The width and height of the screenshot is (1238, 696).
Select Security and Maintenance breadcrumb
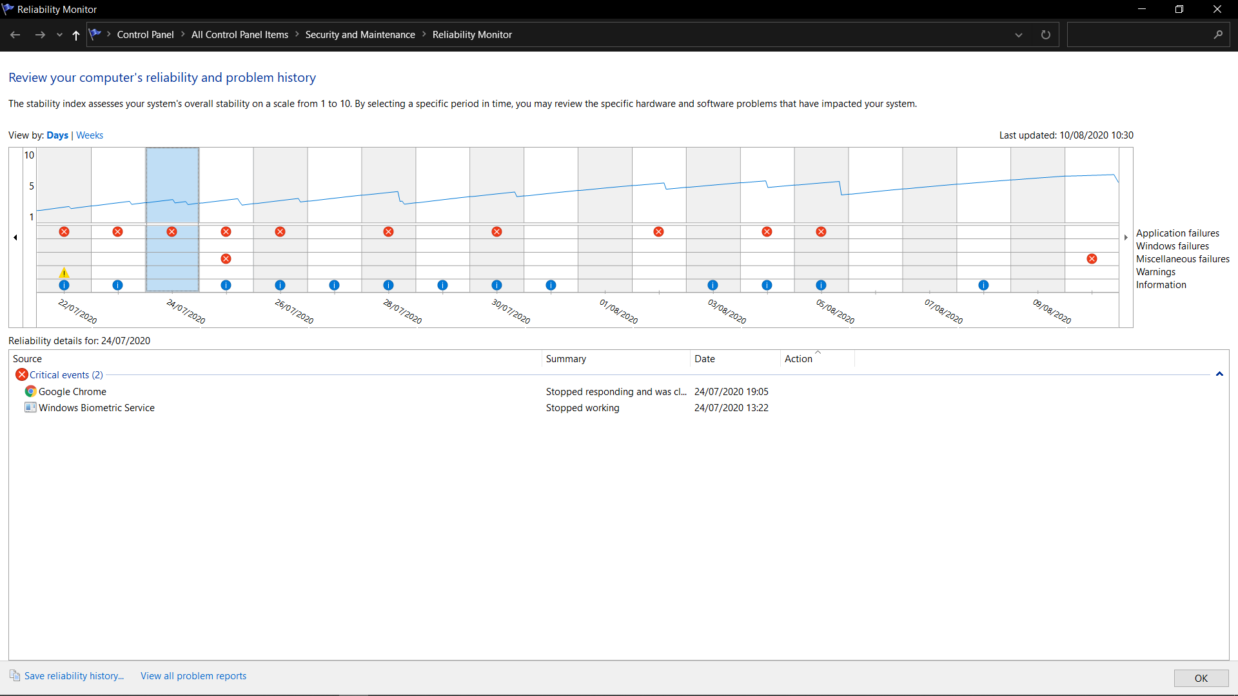tap(360, 35)
